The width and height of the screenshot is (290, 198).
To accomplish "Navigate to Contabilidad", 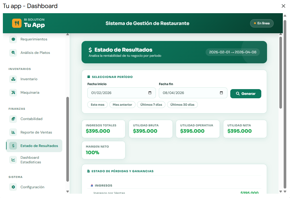I will click(34, 119).
